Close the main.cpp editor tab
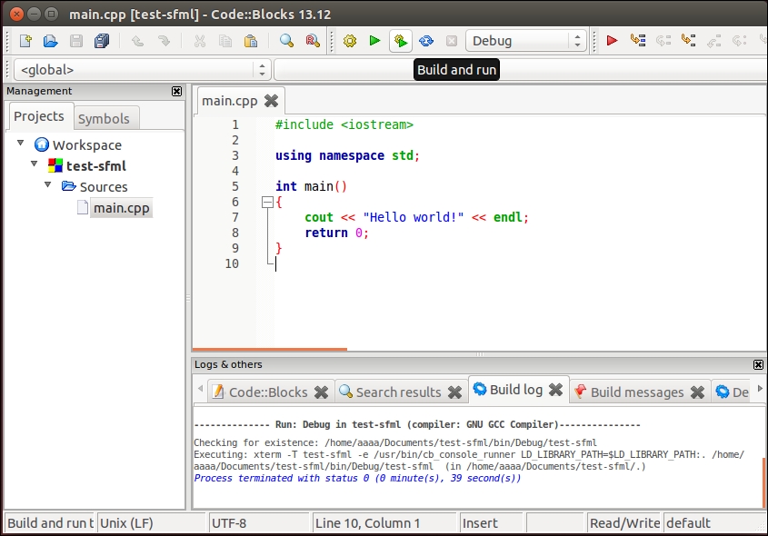The image size is (768, 536). [272, 101]
